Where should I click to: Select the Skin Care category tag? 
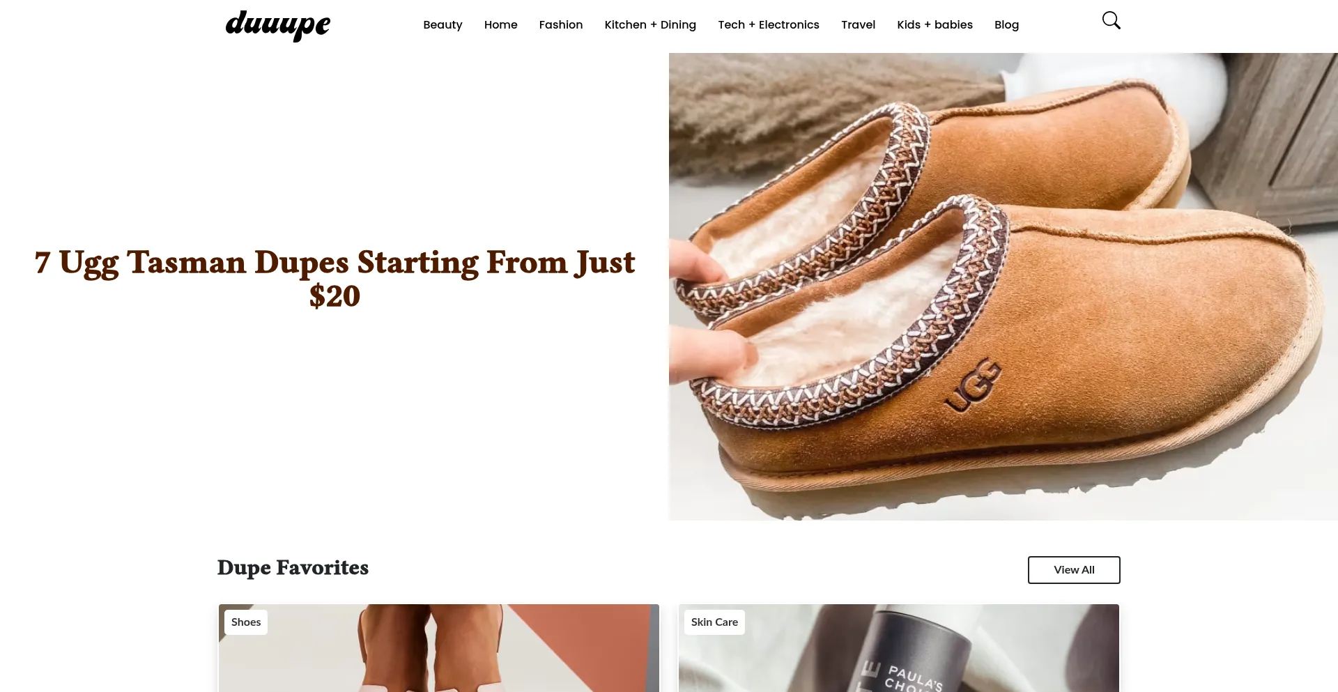pos(714,622)
